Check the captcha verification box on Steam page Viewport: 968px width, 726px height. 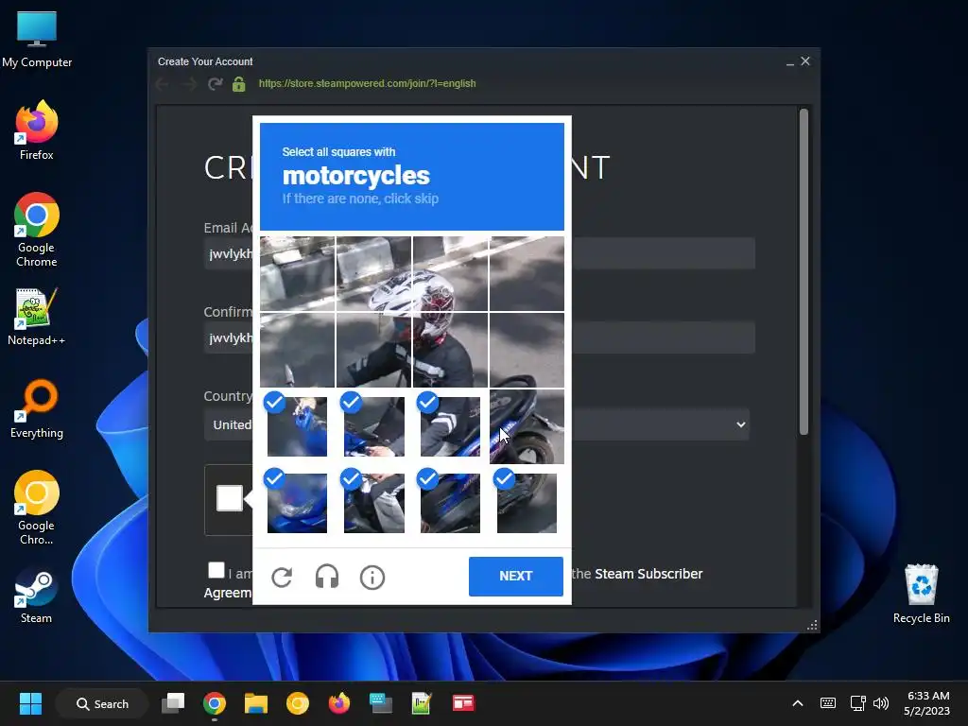tap(229, 498)
